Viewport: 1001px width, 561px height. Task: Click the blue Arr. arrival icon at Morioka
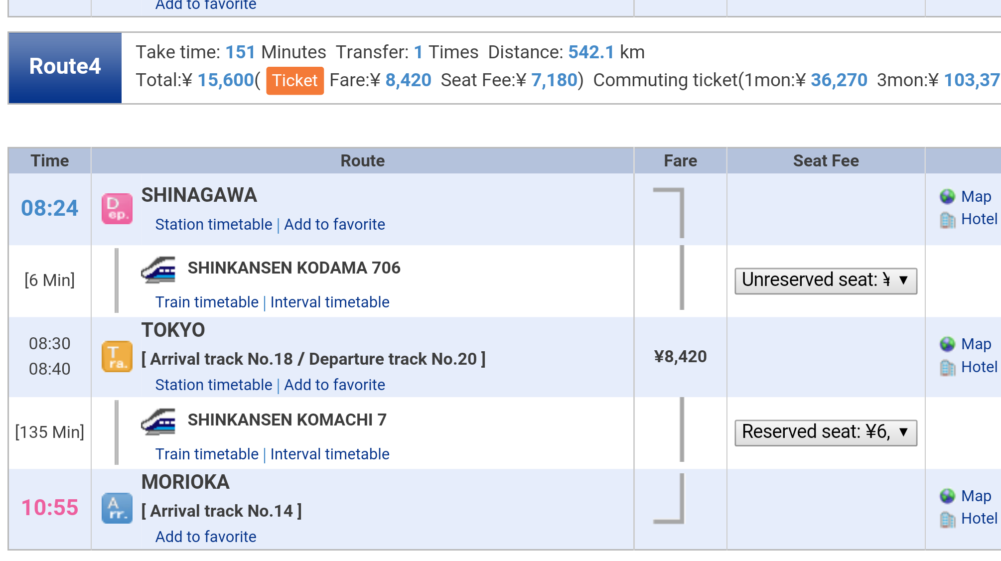point(117,508)
